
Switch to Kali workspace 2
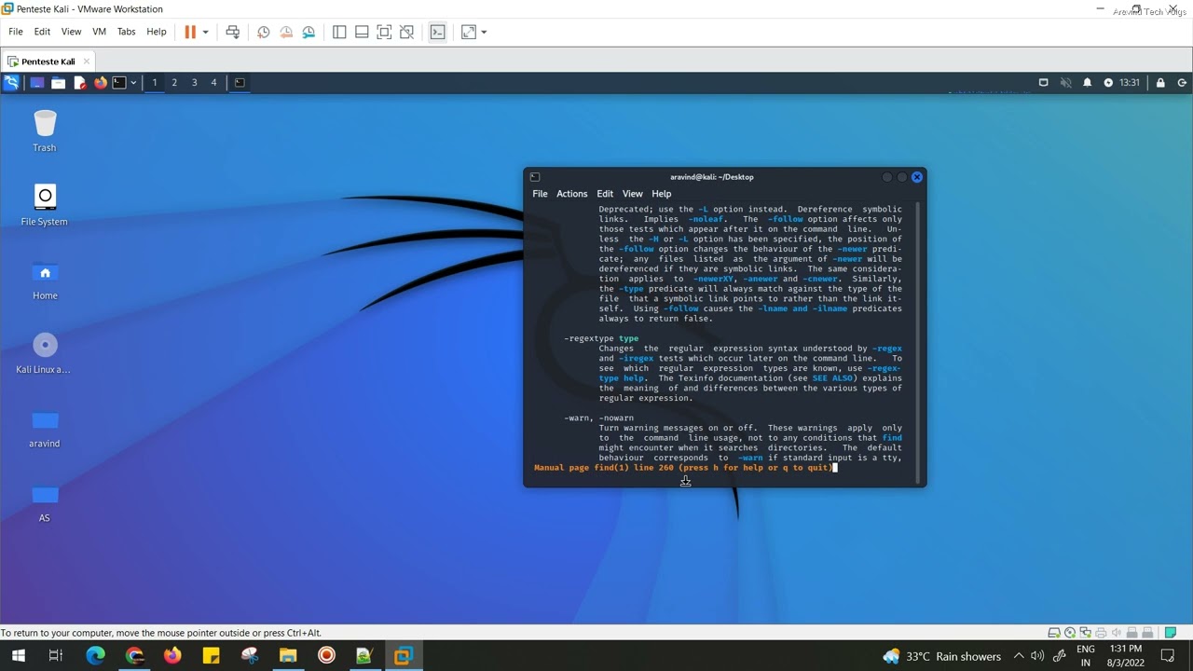[174, 82]
